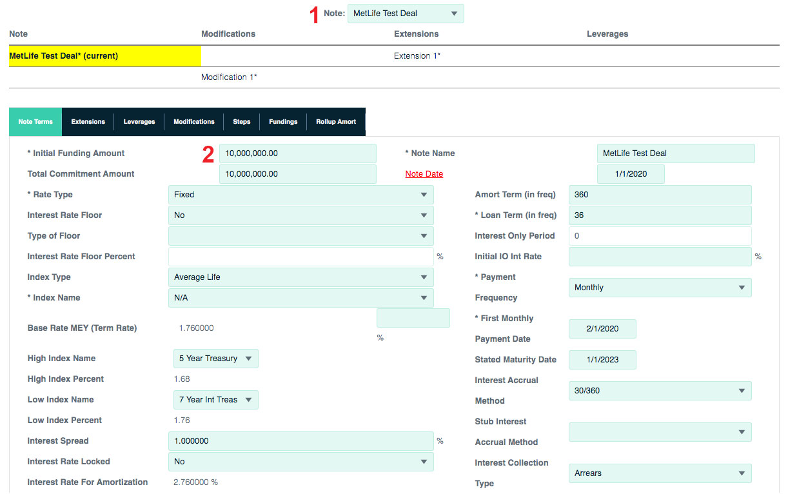Viewport: 788px width, 494px height.
Task: Click the Extensions column header
Action: [x=417, y=34]
